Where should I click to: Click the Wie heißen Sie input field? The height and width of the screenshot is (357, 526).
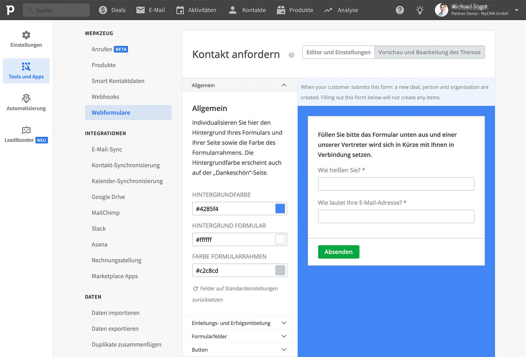tap(396, 184)
